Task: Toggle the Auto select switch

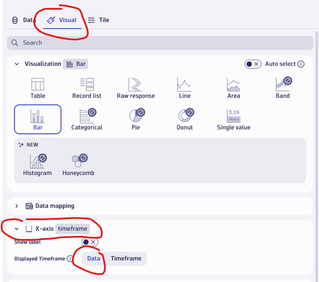Action: pyautogui.click(x=253, y=64)
